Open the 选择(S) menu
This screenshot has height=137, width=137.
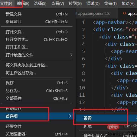[x=40, y=4]
